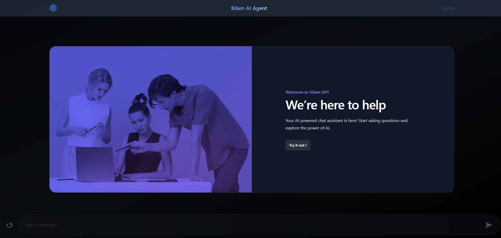Click the seated woman in the photo
Viewport: 501px width, 238px height.
coord(142,142)
